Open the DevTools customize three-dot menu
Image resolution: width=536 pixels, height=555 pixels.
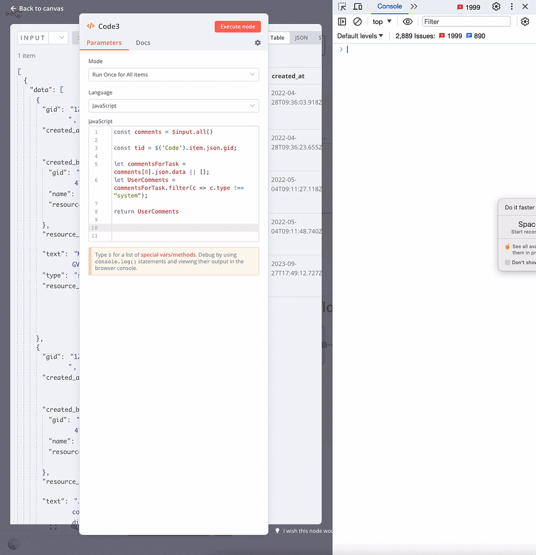(512, 7)
